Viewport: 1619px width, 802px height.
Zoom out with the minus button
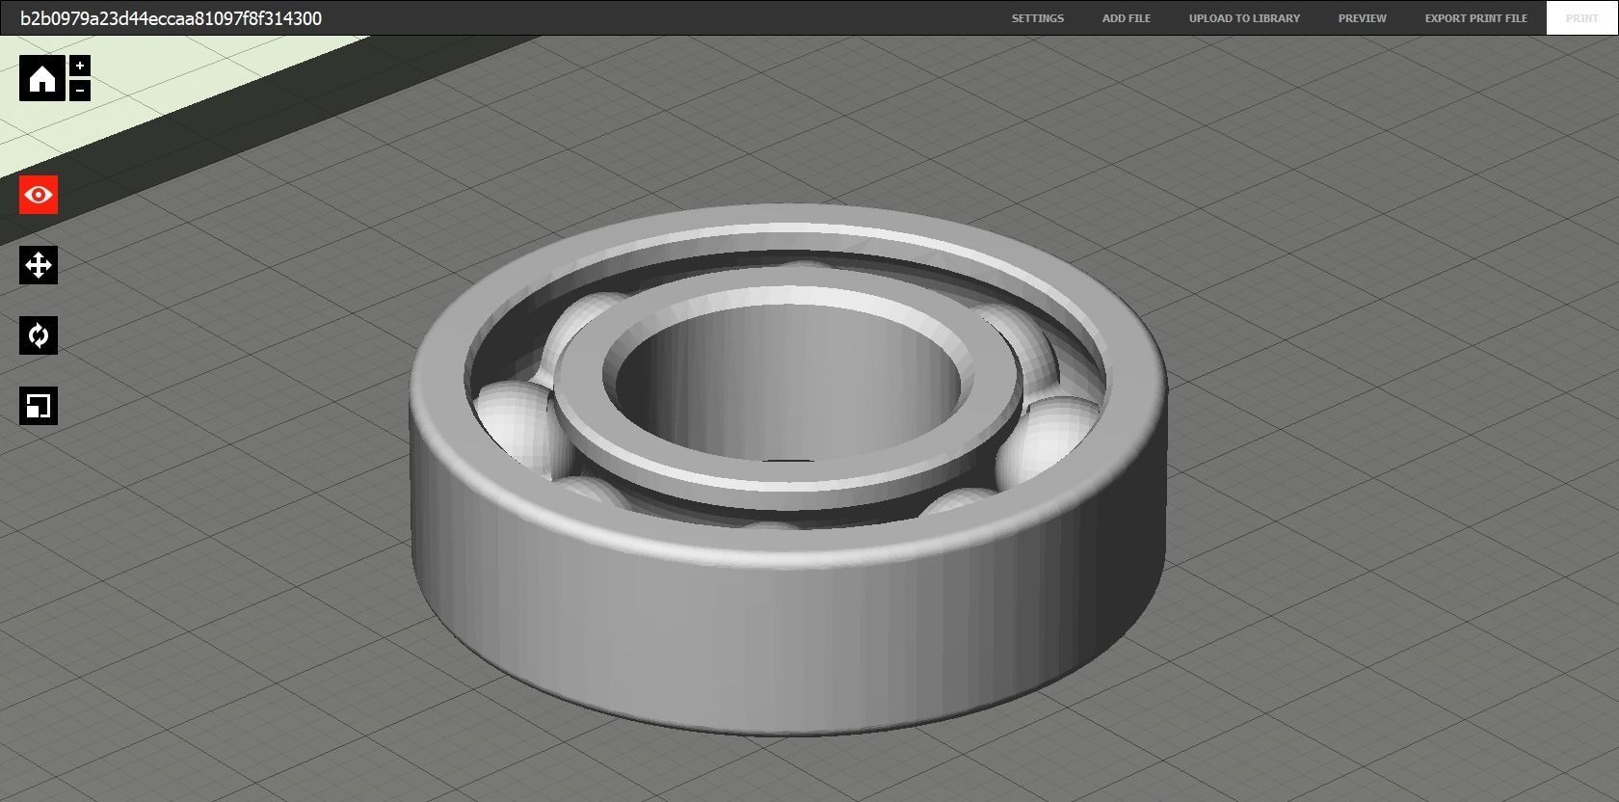pyautogui.click(x=80, y=91)
